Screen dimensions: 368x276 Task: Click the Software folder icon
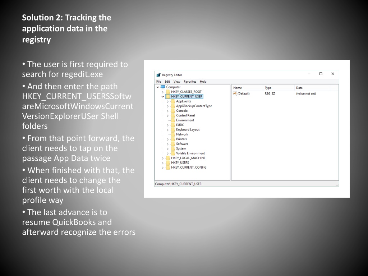[173, 144]
